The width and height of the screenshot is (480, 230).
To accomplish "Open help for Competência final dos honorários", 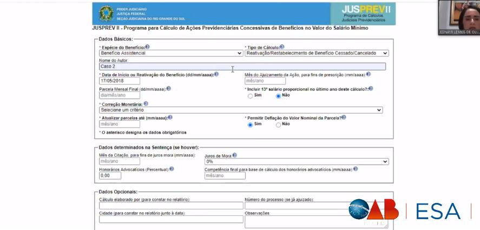I will pos(356,169).
